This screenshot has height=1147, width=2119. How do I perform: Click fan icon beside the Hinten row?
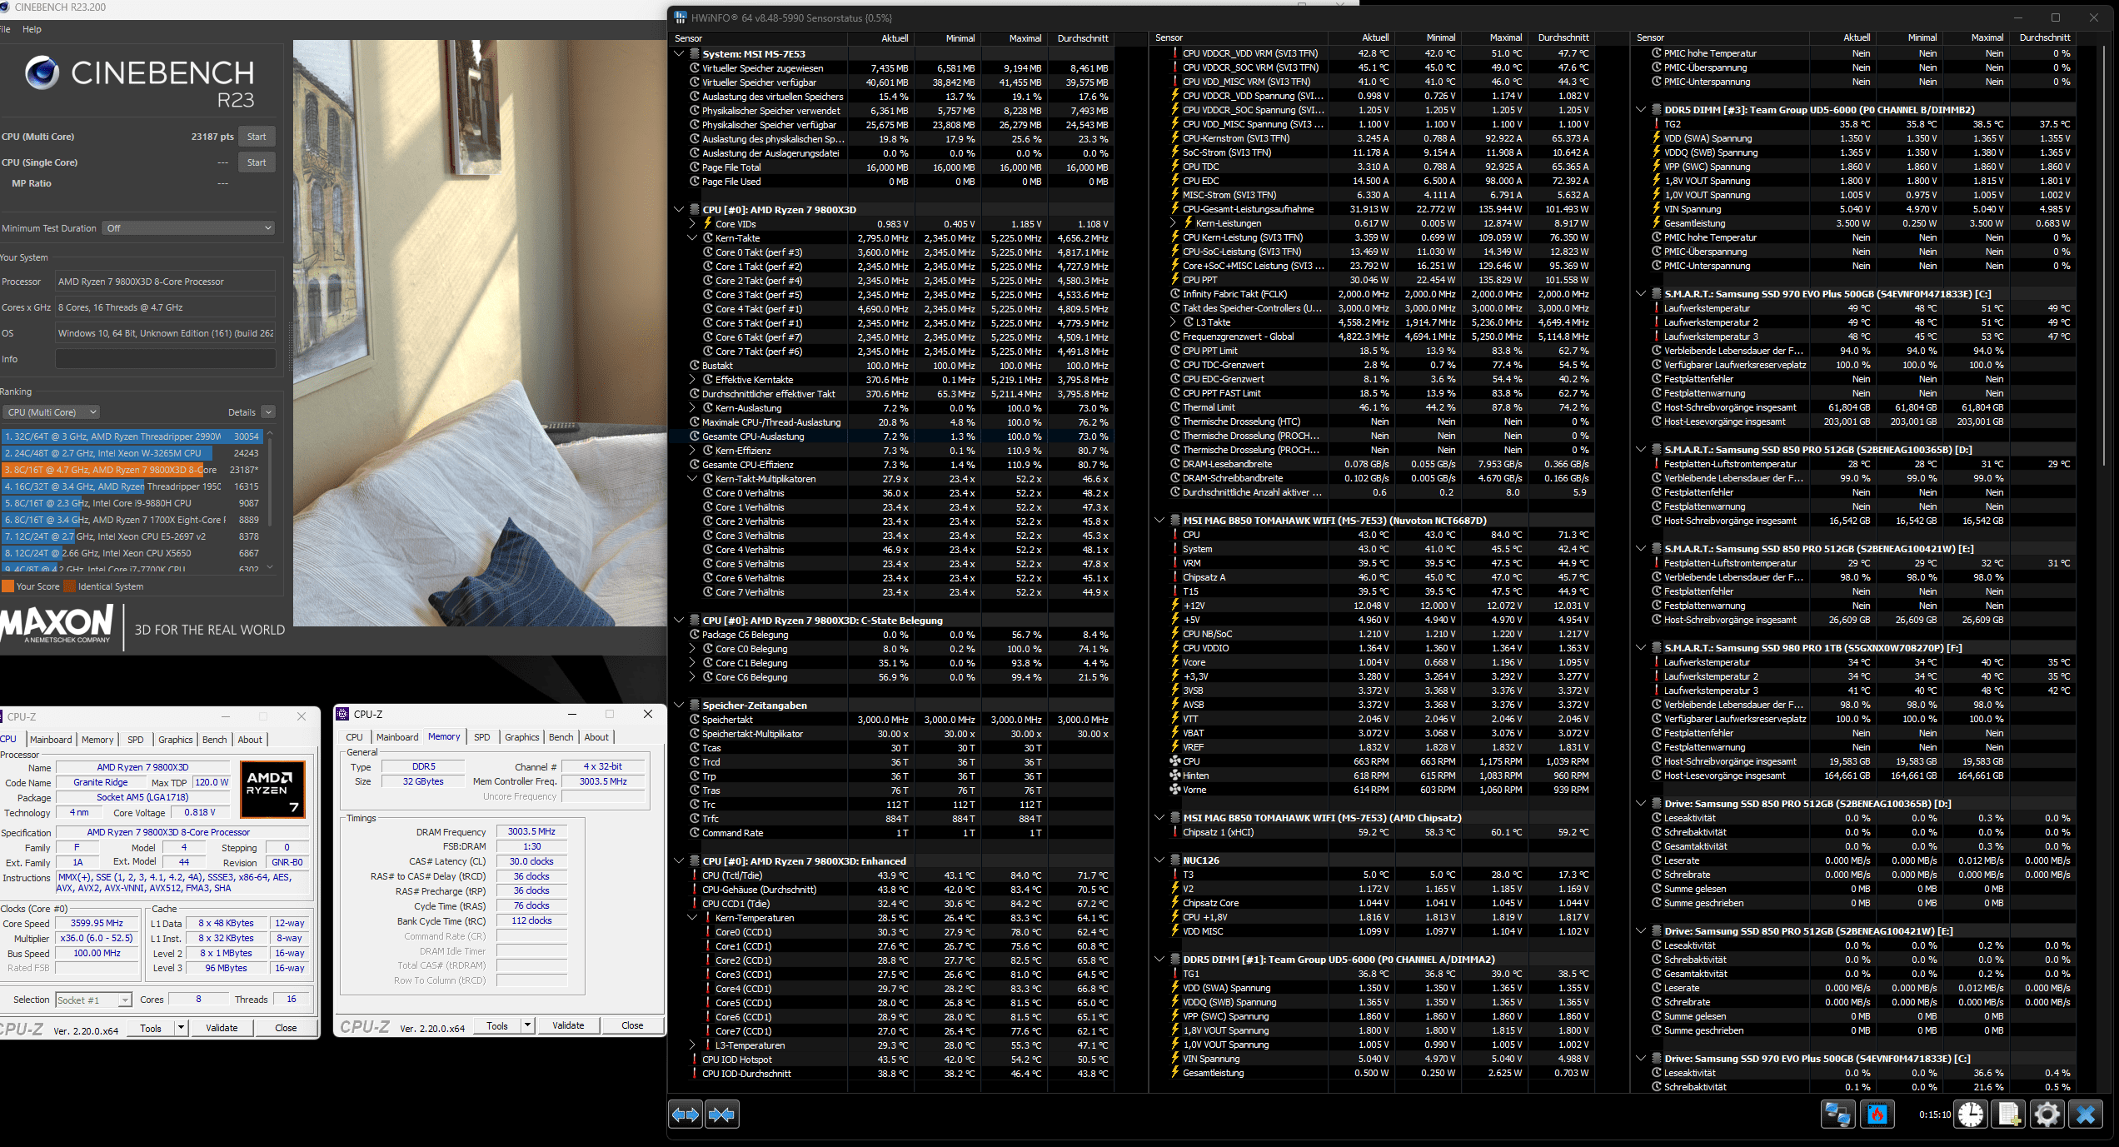point(1175,775)
